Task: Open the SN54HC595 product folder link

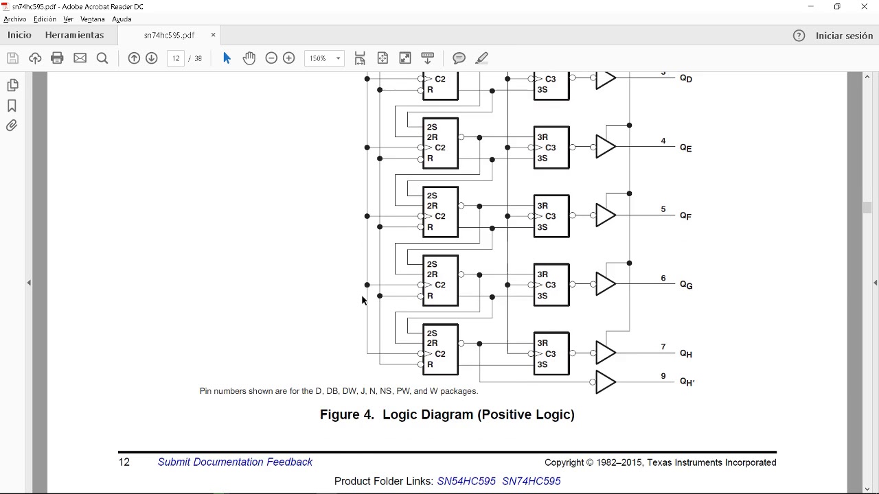Action: (466, 482)
